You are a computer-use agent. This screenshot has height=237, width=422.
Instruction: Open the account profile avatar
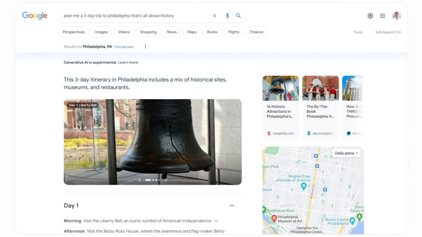coord(397,16)
